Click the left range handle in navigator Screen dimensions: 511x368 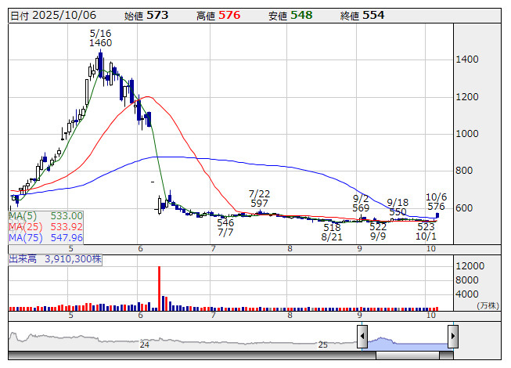point(362,337)
